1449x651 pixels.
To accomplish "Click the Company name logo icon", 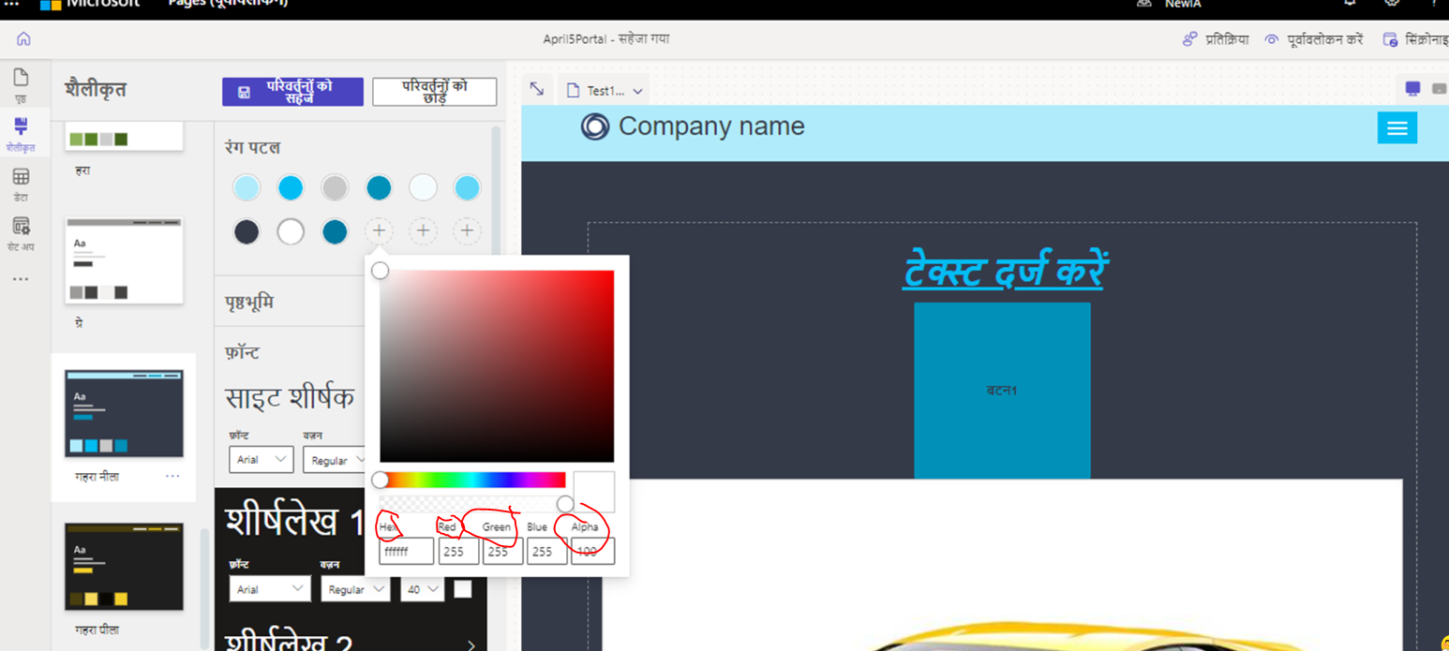I will click(595, 126).
